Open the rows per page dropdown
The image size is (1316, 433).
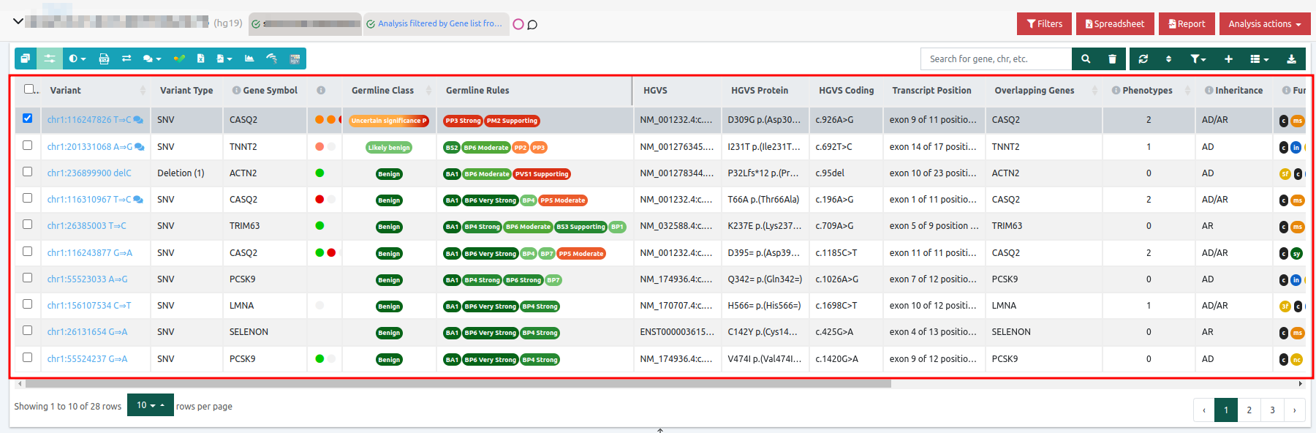point(151,405)
